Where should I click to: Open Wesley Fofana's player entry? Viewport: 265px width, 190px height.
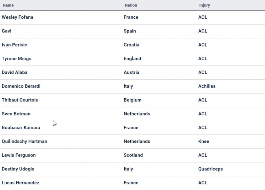click(18, 17)
